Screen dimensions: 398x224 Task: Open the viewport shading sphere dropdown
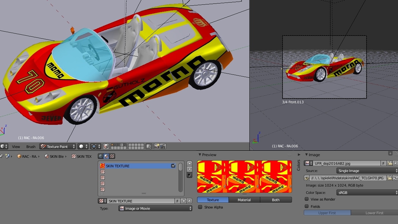point(83,146)
